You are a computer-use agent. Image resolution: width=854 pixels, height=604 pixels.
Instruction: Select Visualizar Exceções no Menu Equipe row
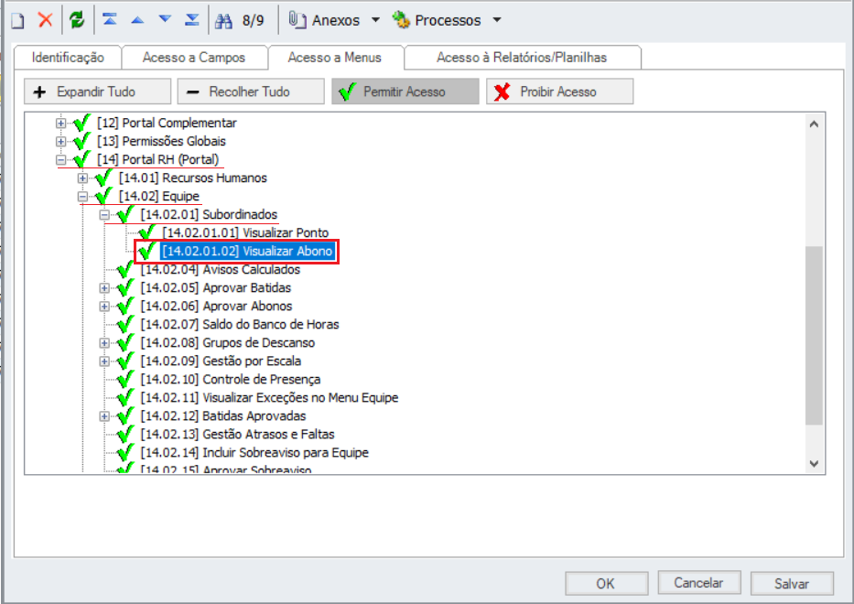[269, 397]
